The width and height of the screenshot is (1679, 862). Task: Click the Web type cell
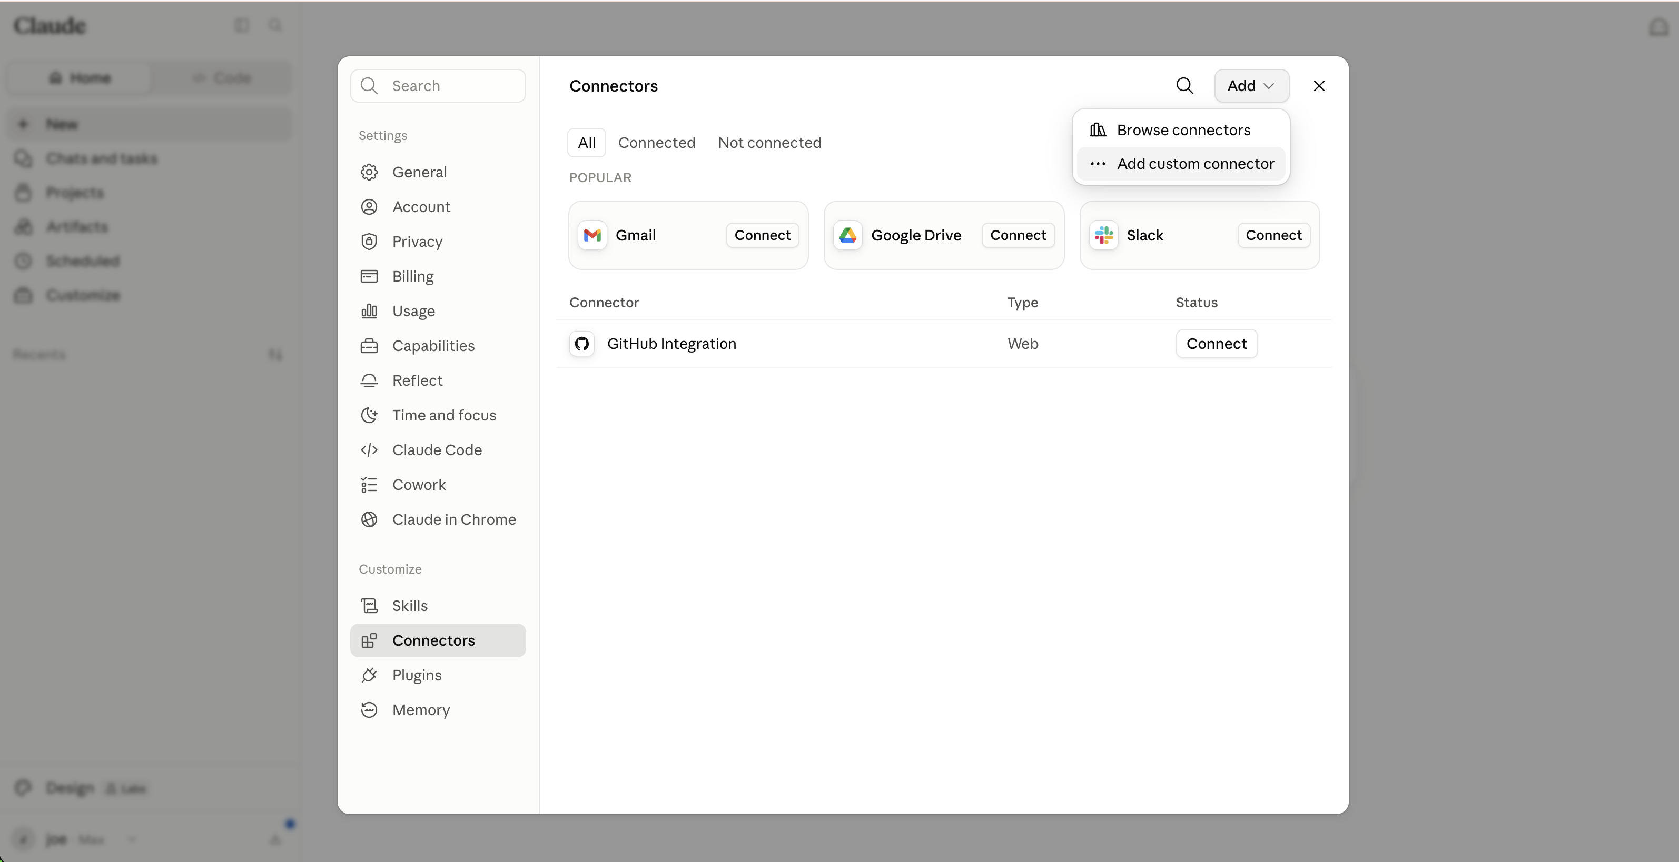click(x=1023, y=344)
